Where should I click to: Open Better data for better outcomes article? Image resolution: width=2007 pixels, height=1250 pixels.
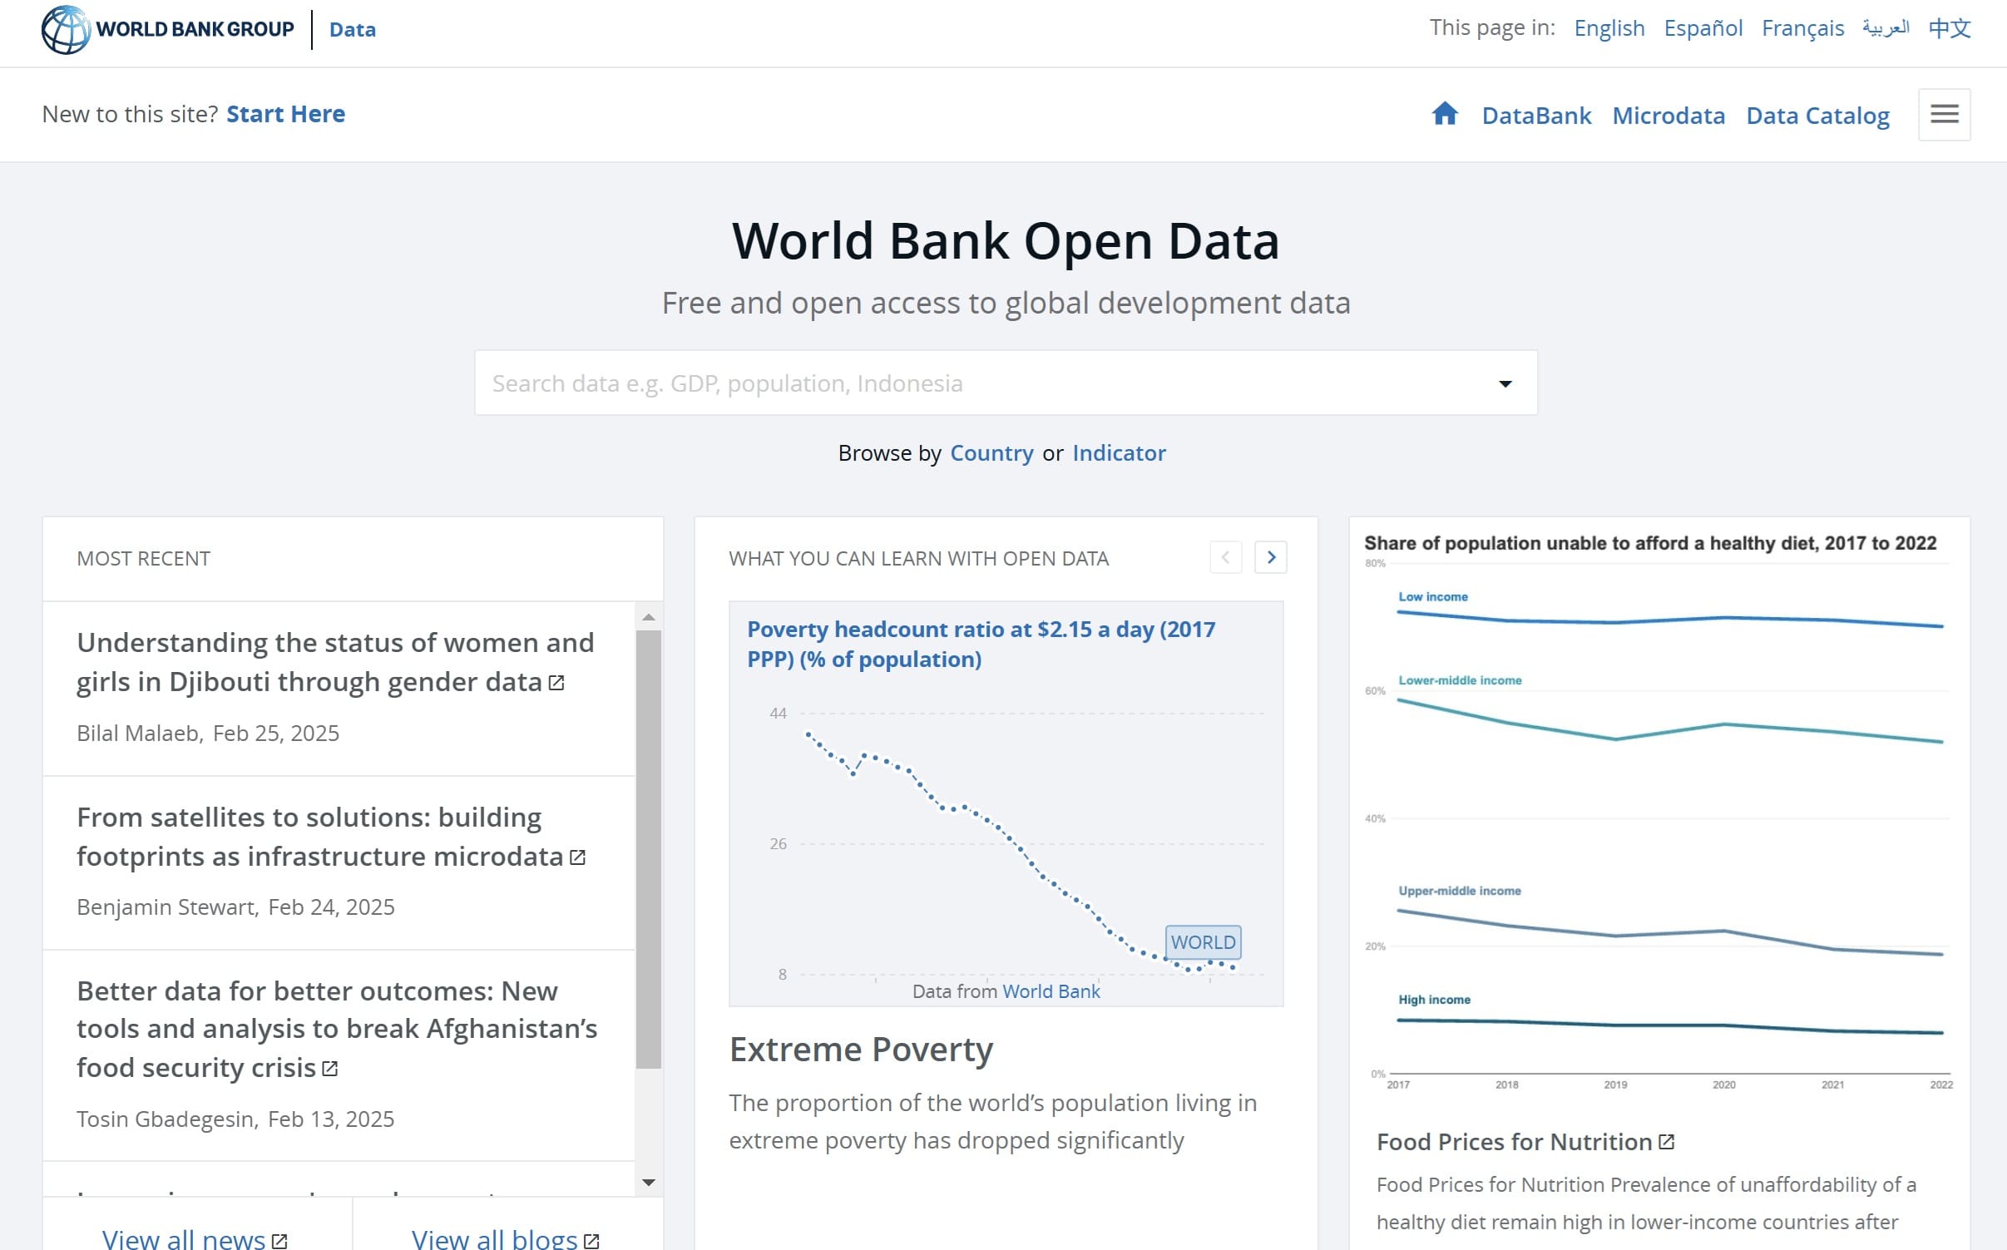pyautogui.click(x=337, y=1030)
